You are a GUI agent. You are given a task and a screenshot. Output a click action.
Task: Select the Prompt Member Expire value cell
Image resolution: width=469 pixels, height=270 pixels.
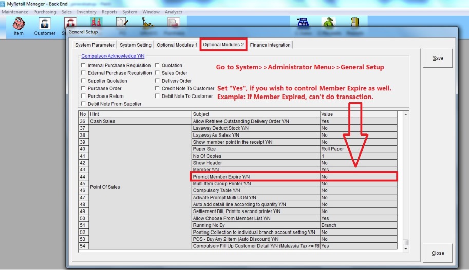[x=358, y=177]
